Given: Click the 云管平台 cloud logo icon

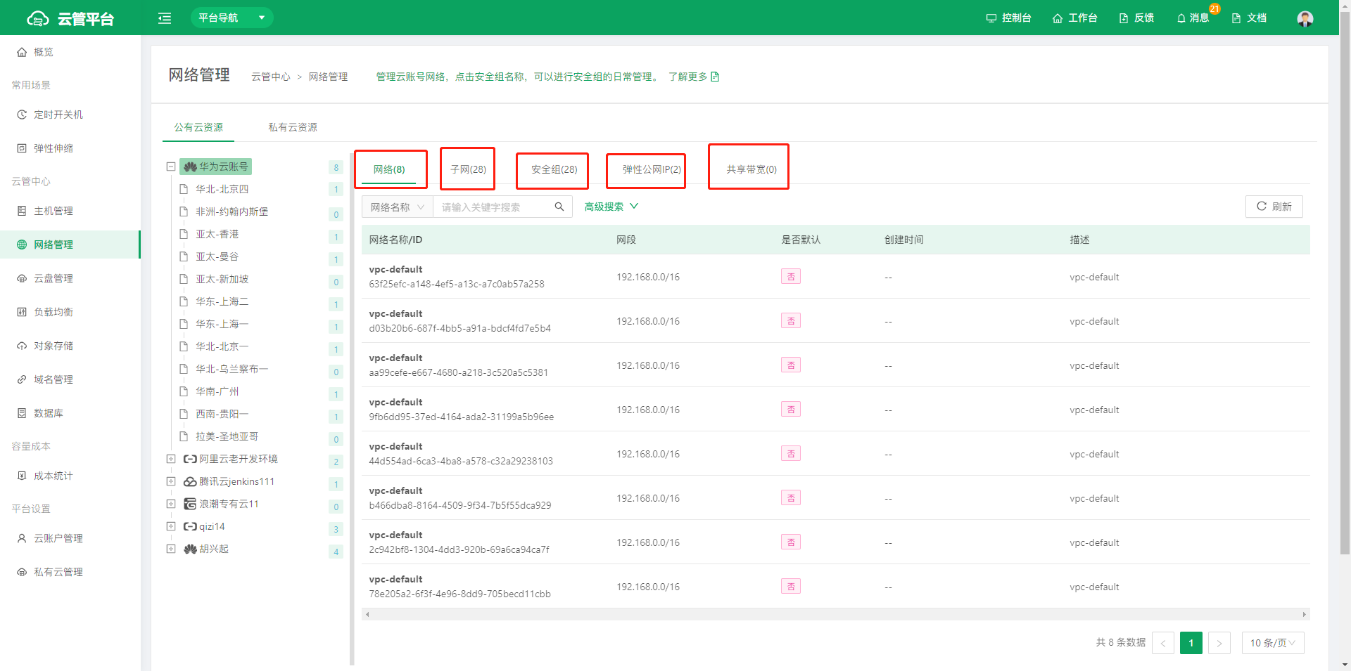Looking at the screenshot, I should click(37, 18).
